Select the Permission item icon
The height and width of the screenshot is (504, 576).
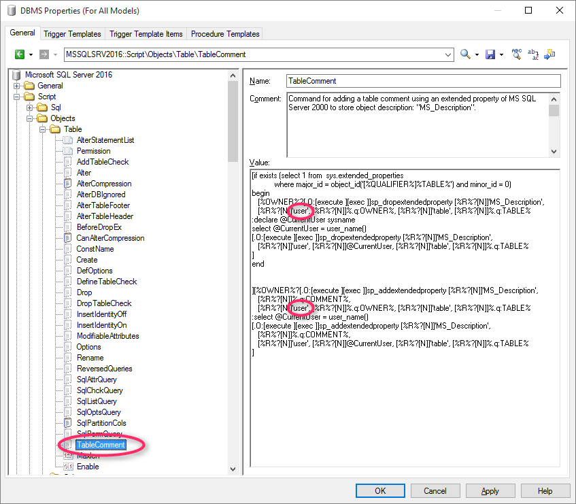point(67,151)
